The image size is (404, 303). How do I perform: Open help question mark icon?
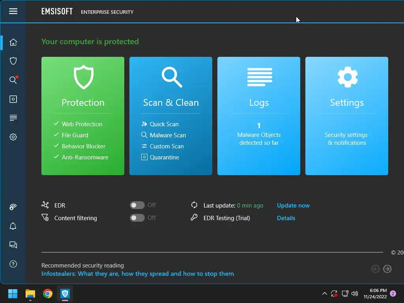pyautogui.click(x=13, y=264)
